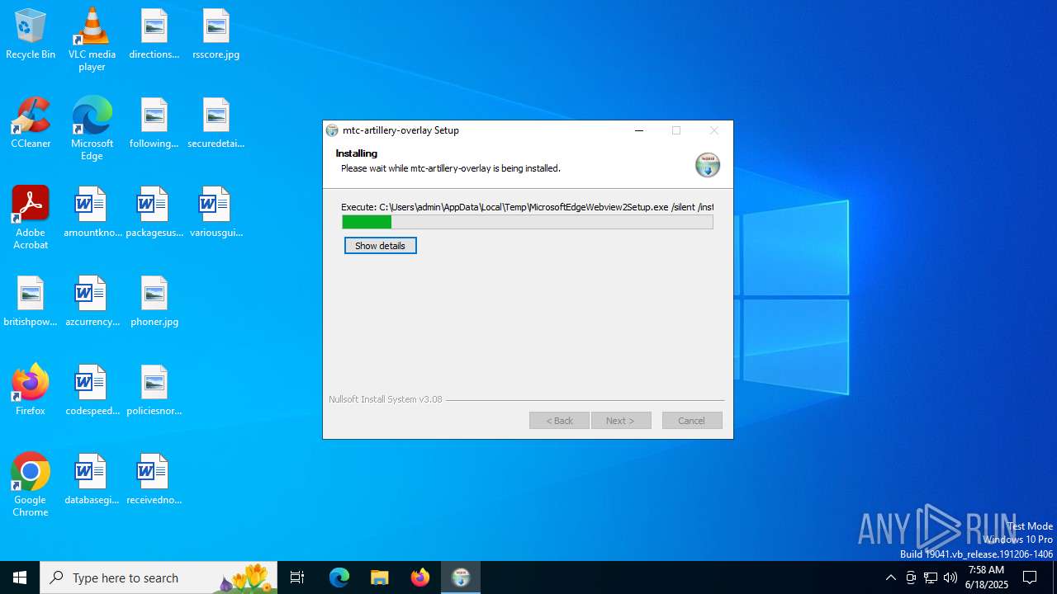Click Show details button in installer
The width and height of the screenshot is (1057, 594).
(x=380, y=246)
